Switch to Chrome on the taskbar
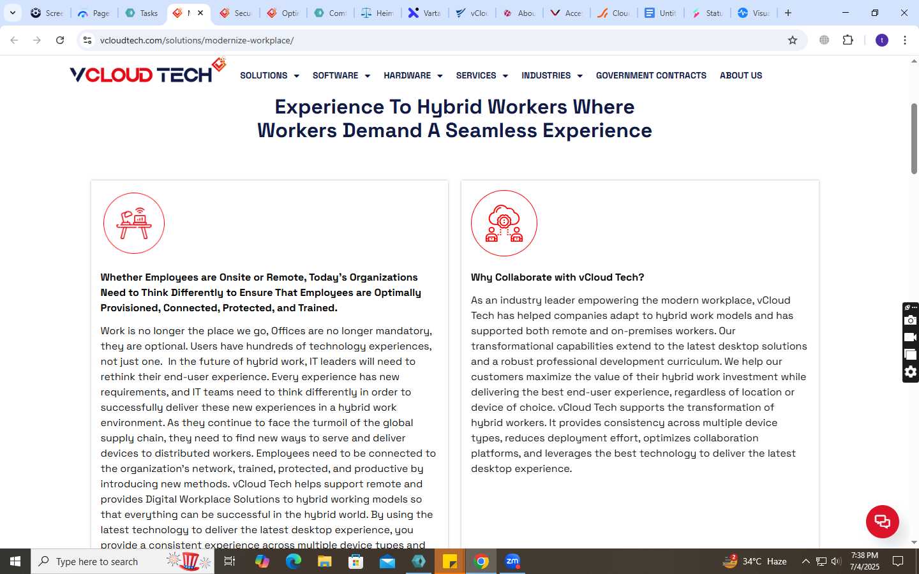 pos(481,561)
